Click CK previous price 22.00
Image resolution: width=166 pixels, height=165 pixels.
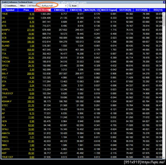click(x=31, y=18)
